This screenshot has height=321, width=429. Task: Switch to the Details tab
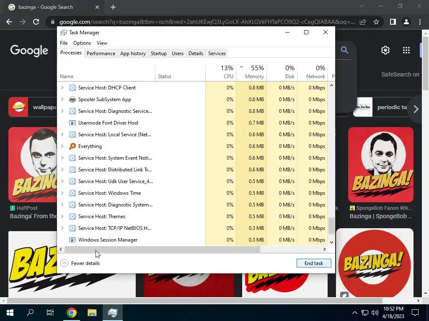pyautogui.click(x=196, y=53)
